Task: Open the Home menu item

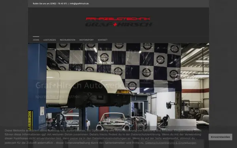Action: [36, 40]
